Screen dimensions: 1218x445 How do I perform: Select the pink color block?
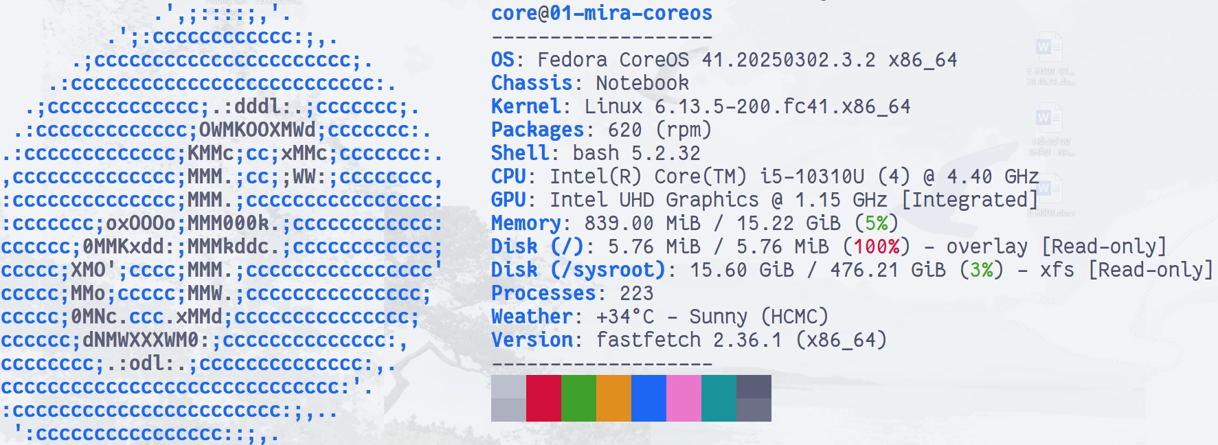click(x=684, y=398)
